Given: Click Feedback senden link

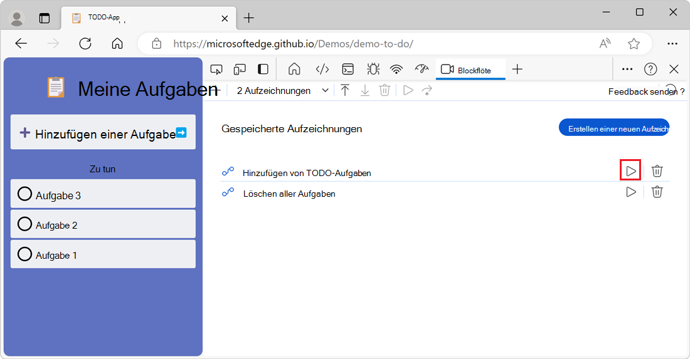Looking at the screenshot, I should pos(642,91).
